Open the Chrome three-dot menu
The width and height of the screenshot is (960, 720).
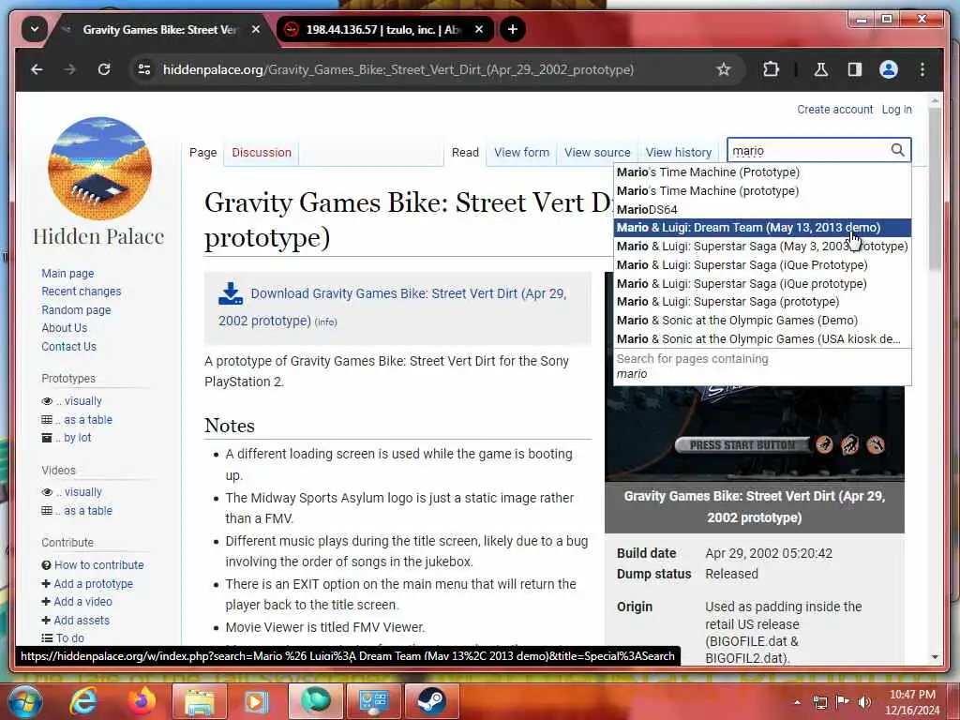[922, 69]
